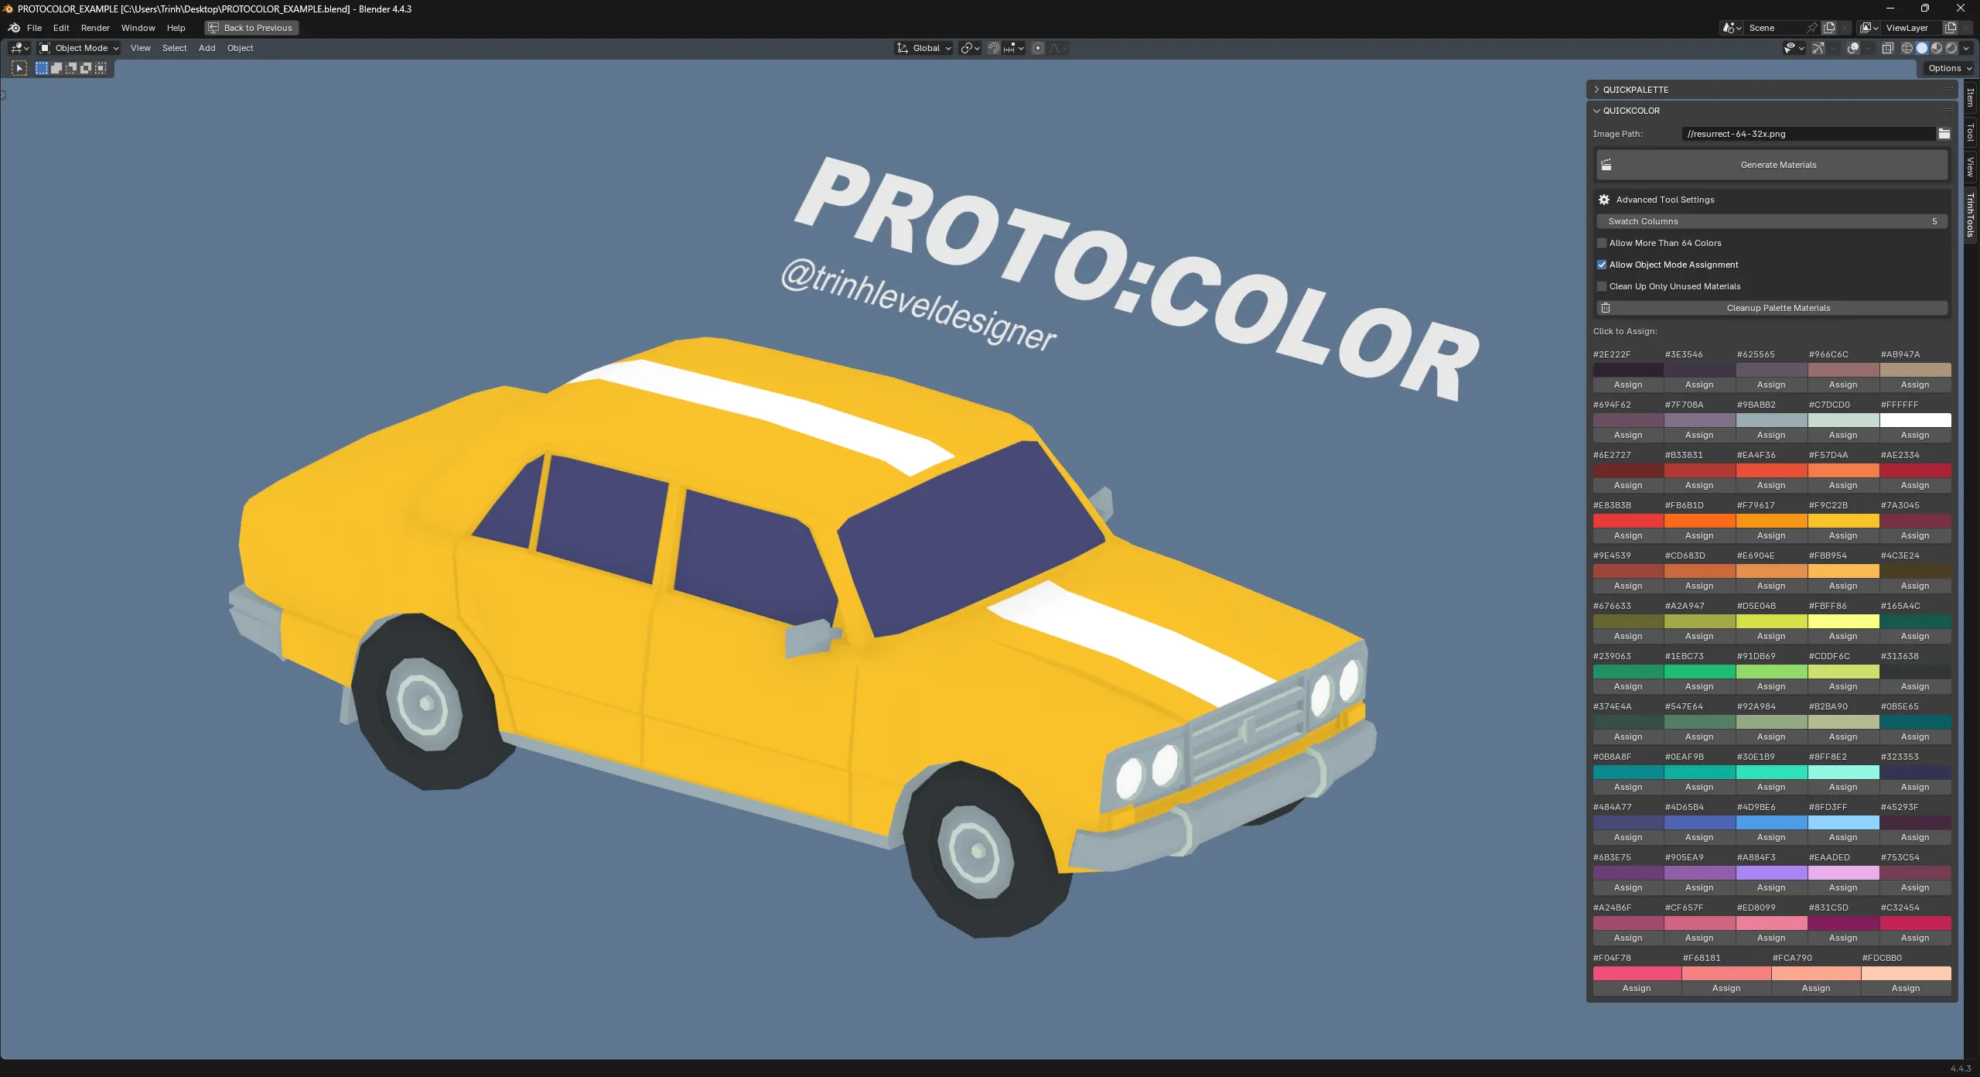Expand the QUICKPALETTE panel
Image resolution: width=1980 pixels, height=1077 pixels.
1635,90
